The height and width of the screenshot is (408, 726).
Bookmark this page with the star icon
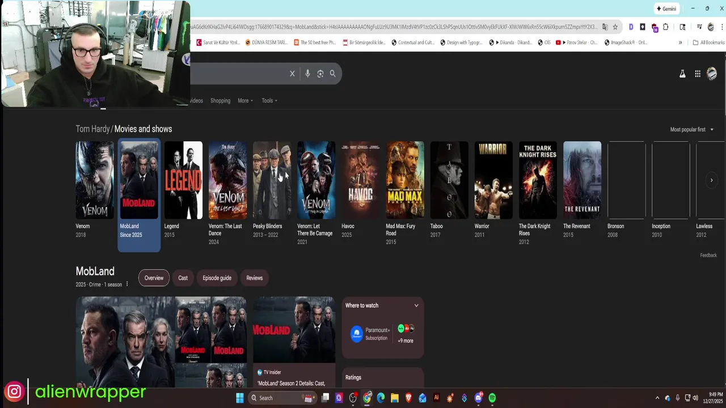pyautogui.click(x=615, y=27)
